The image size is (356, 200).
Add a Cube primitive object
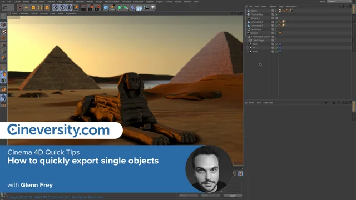tap(106, 8)
